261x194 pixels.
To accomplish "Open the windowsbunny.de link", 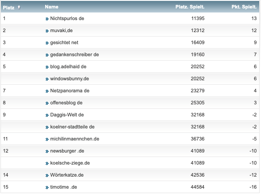I will click(70, 79).
